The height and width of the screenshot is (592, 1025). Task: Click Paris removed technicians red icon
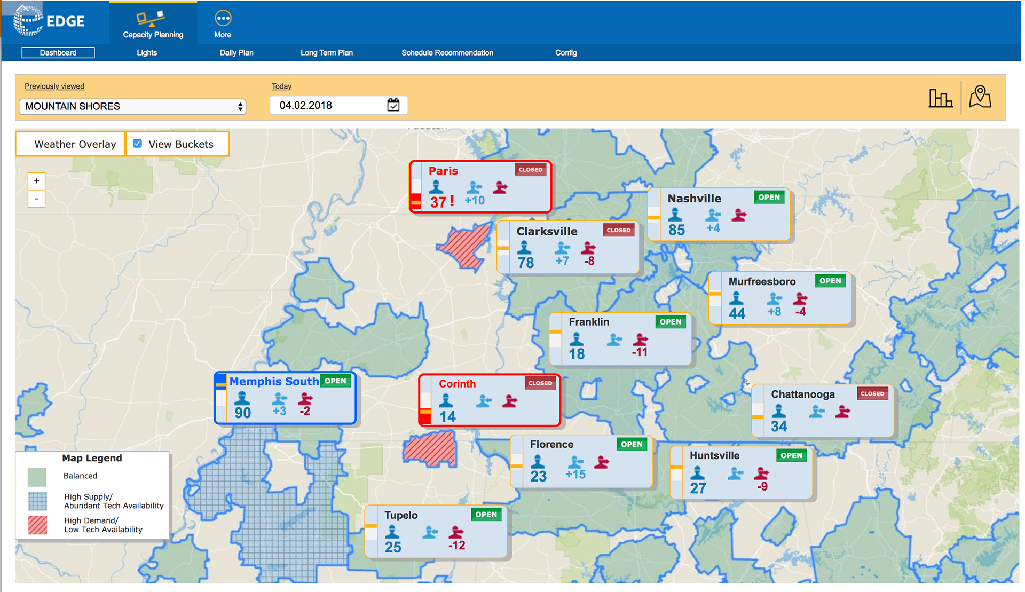pos(500,187)
